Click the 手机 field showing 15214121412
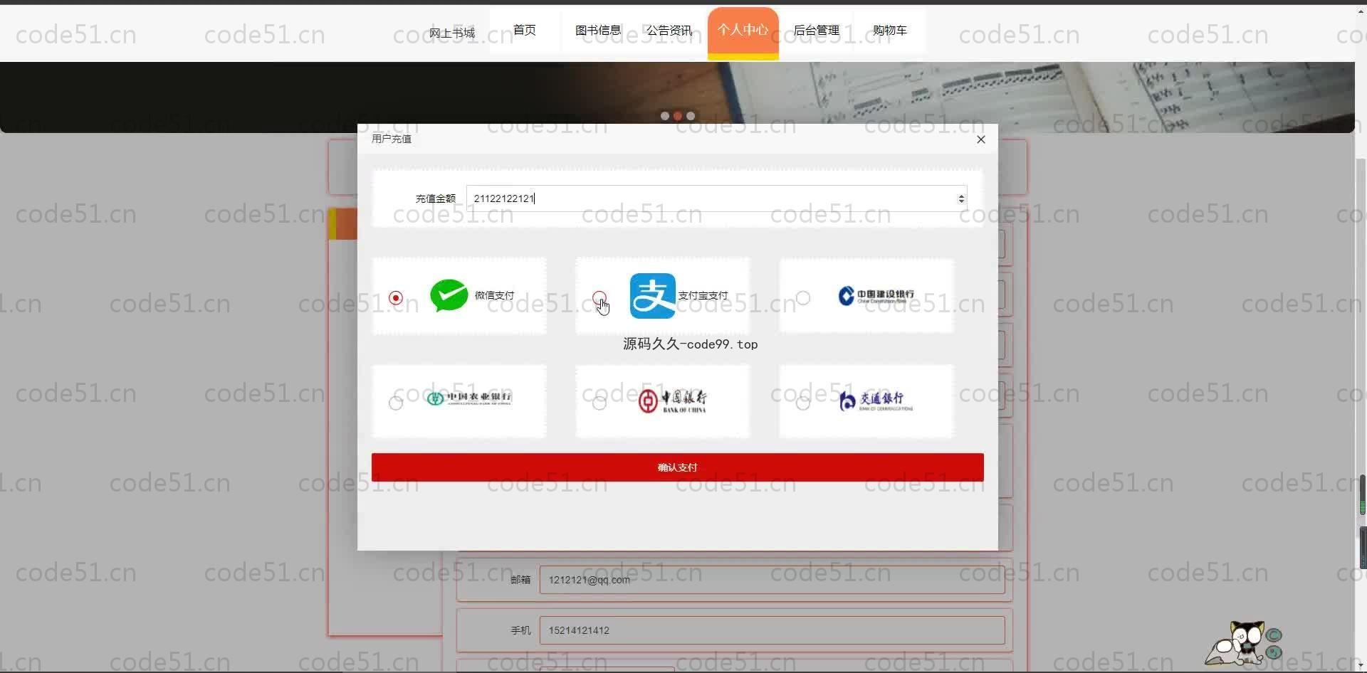Image resolution: width=1367 pixels, height=673 pixels. [772, 630]
